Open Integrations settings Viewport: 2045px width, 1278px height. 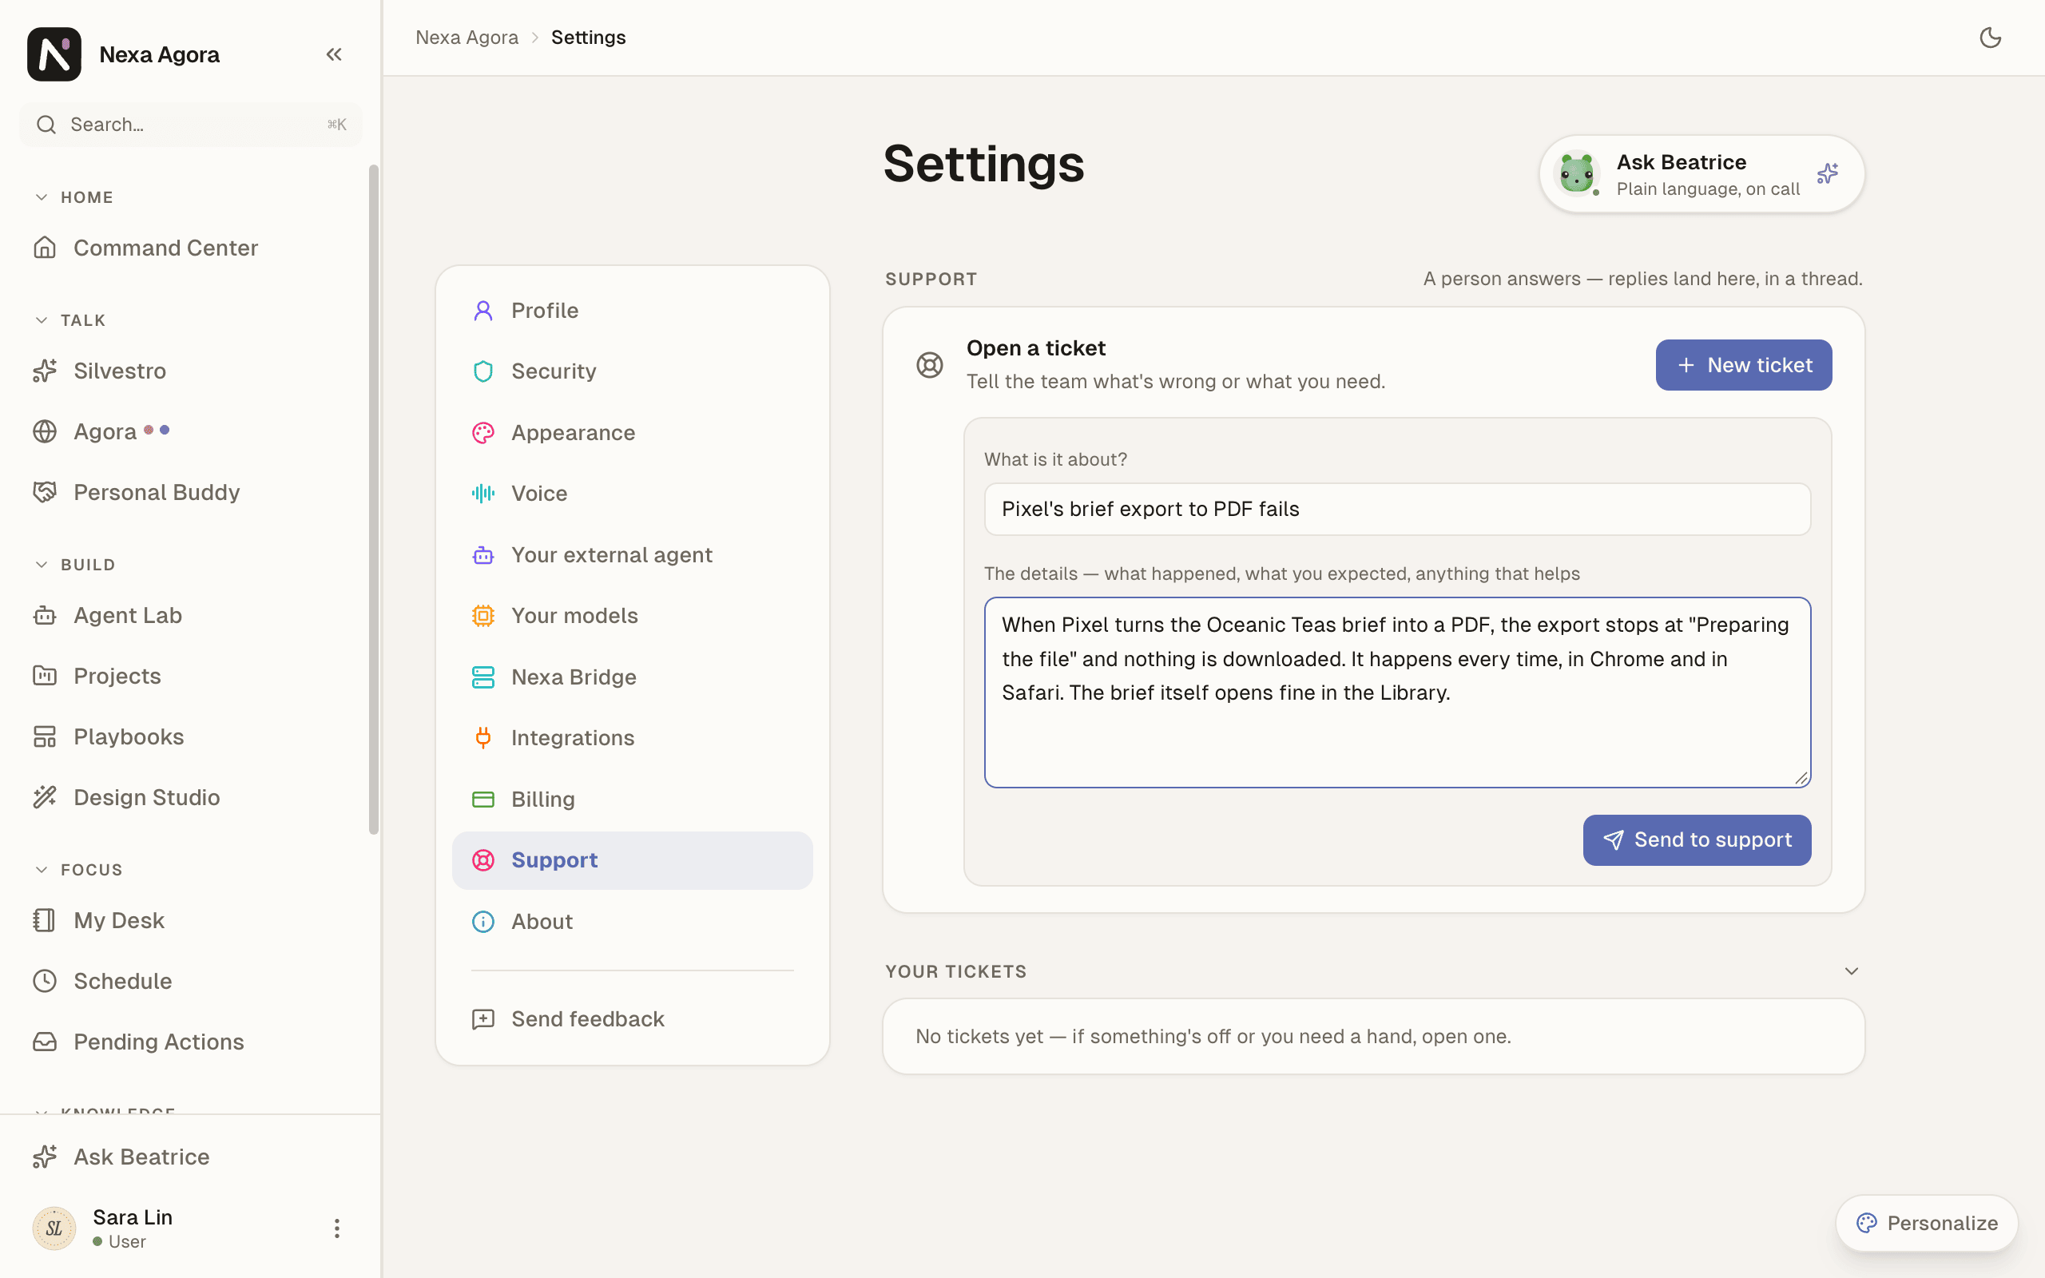pyautogui.click(x=632, y=738)
